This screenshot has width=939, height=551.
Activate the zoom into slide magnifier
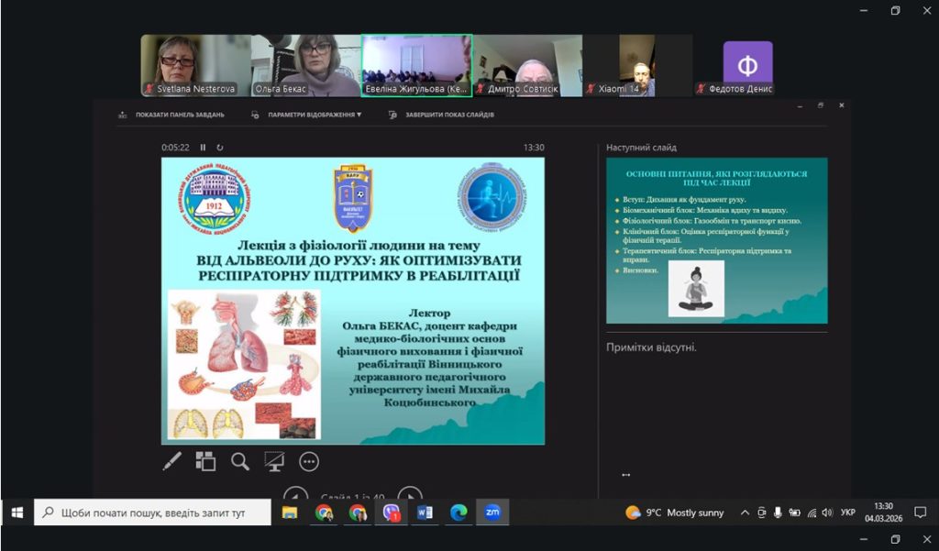point(240,462)
